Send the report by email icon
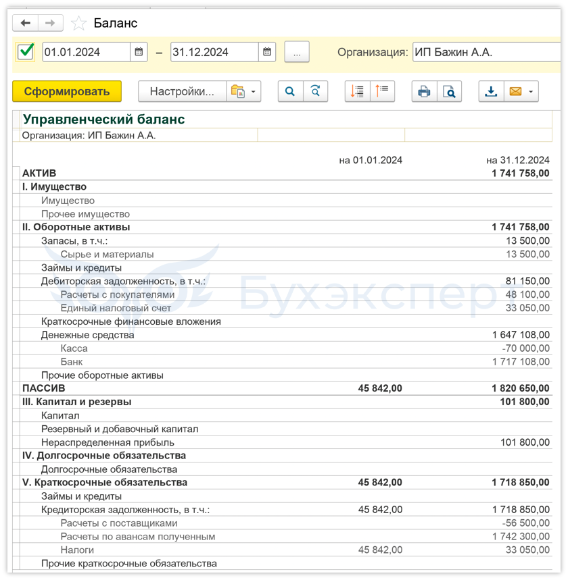The height and width of the screenshot is (580, 568). tap(515, 91)
